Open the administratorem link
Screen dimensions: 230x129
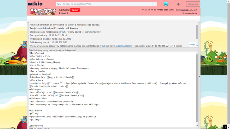tap(124, 46)
